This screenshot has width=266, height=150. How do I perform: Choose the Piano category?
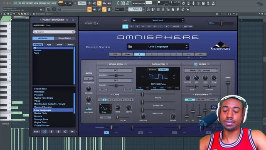[x=36, y=53]
